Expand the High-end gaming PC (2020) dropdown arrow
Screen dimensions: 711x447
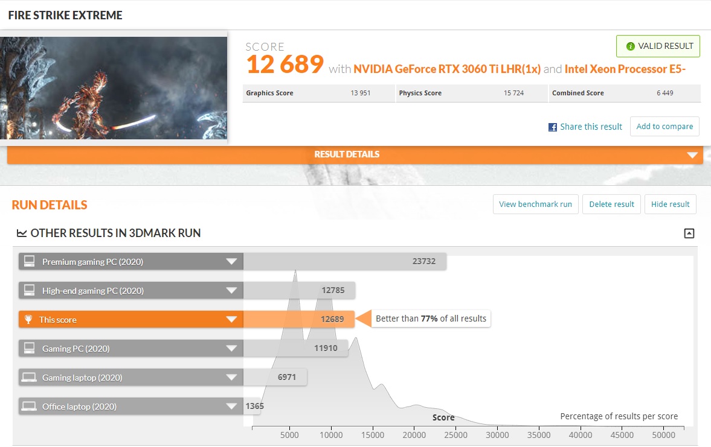tap(231, 290)
